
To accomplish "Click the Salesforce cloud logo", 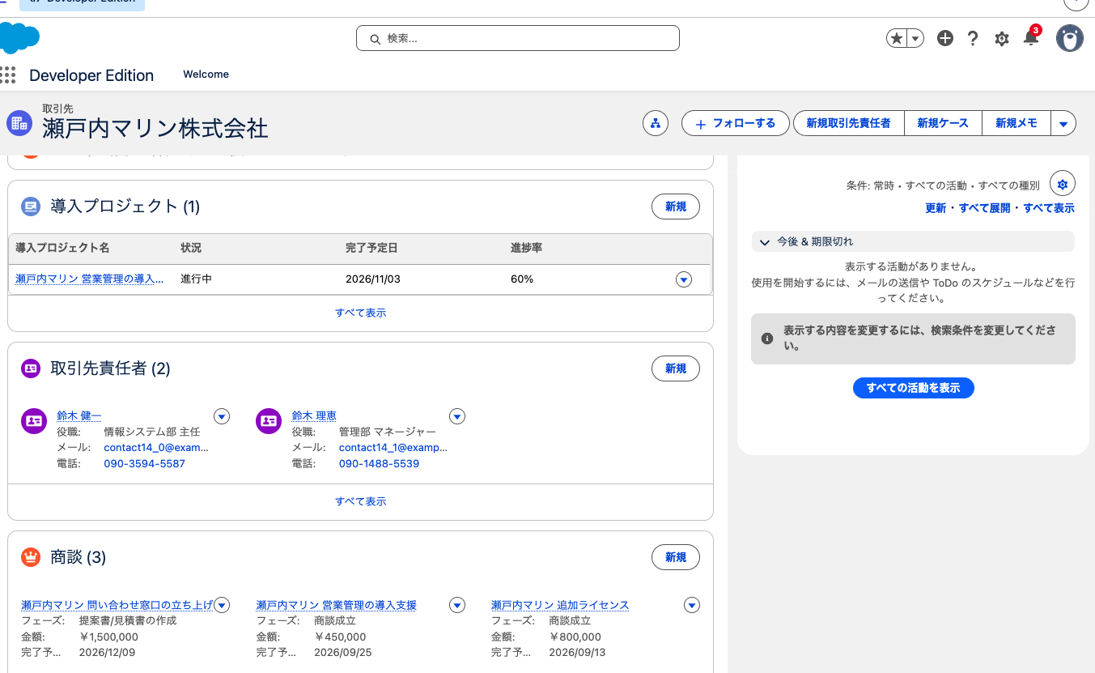I will coord(19,38).
